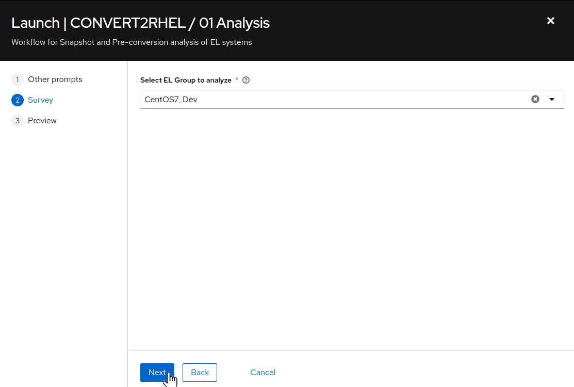
Task: Close the launch dialog with X
Action: 551,21
